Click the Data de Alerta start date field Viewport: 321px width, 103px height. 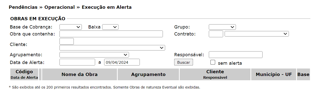tap(77, 62)
